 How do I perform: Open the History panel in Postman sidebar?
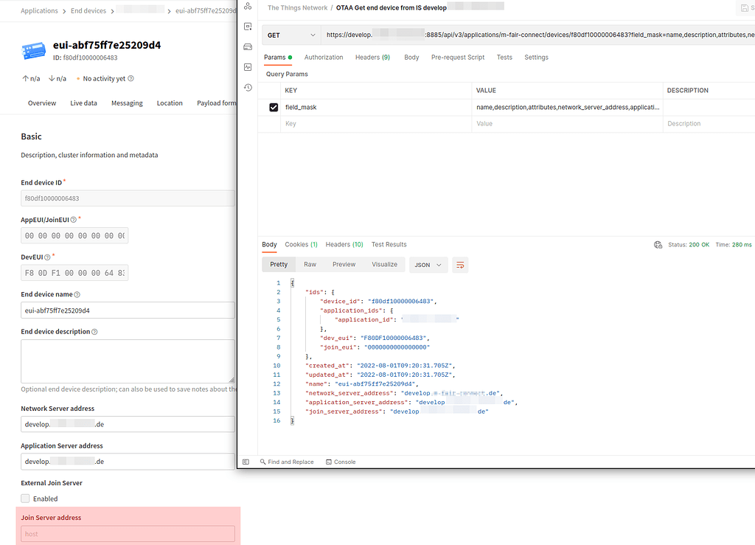[x=247, y=87]
